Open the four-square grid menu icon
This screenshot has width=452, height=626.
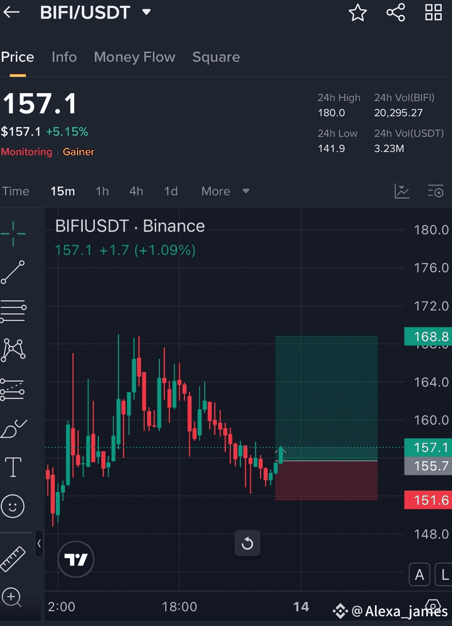tap(433, 13)
